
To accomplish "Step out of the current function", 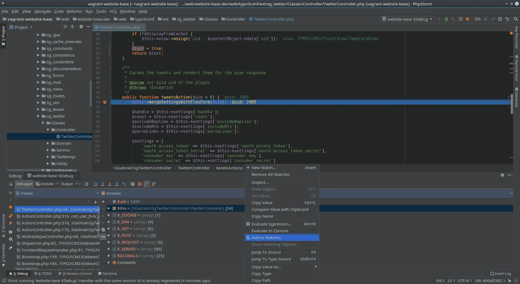I will pos(116,184).
